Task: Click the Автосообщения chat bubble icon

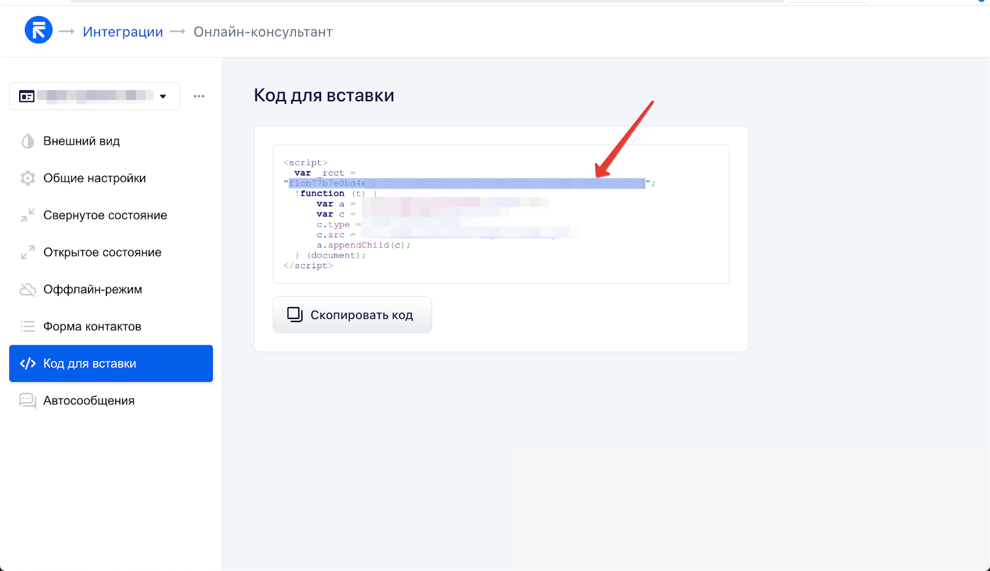Action: tap(27, 400)
